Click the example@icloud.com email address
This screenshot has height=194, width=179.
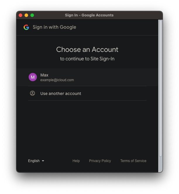[x=57, y=80]
